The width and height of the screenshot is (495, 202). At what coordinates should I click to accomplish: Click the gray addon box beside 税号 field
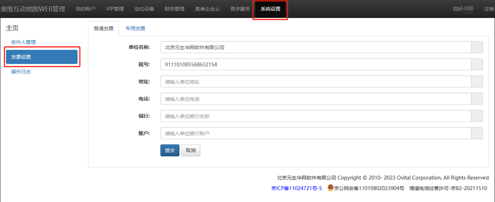477,65
